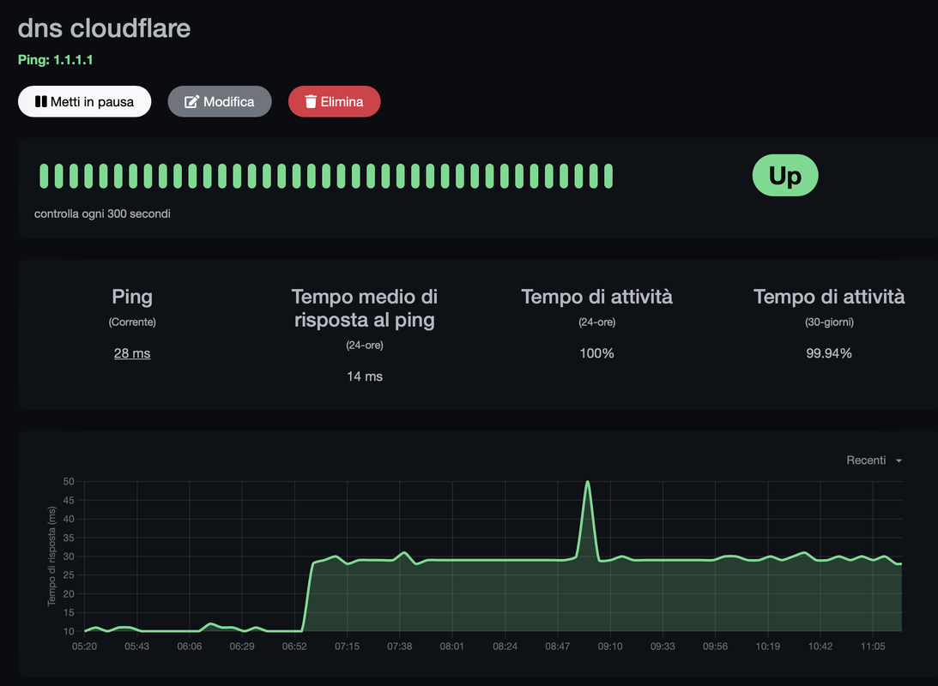Click the 08:47 label on chart axis
The width and height of the screenshot is (938, 686).
558,646
